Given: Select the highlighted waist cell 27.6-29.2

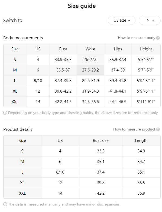Looking at the screenshot, I should tap(90, 70).
